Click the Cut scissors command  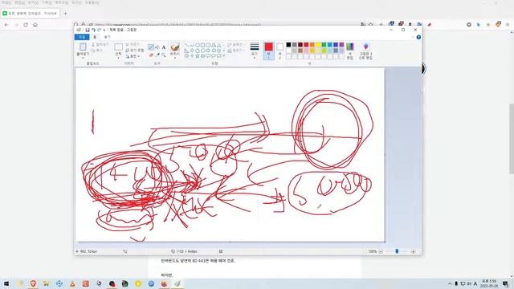click(x=100, y=45)
